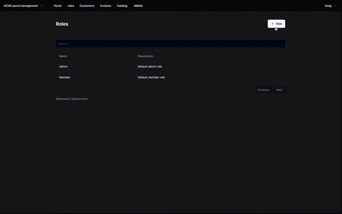Screen dimensions: 342x214
Task: Click the plus Role button
Action: 276,24
